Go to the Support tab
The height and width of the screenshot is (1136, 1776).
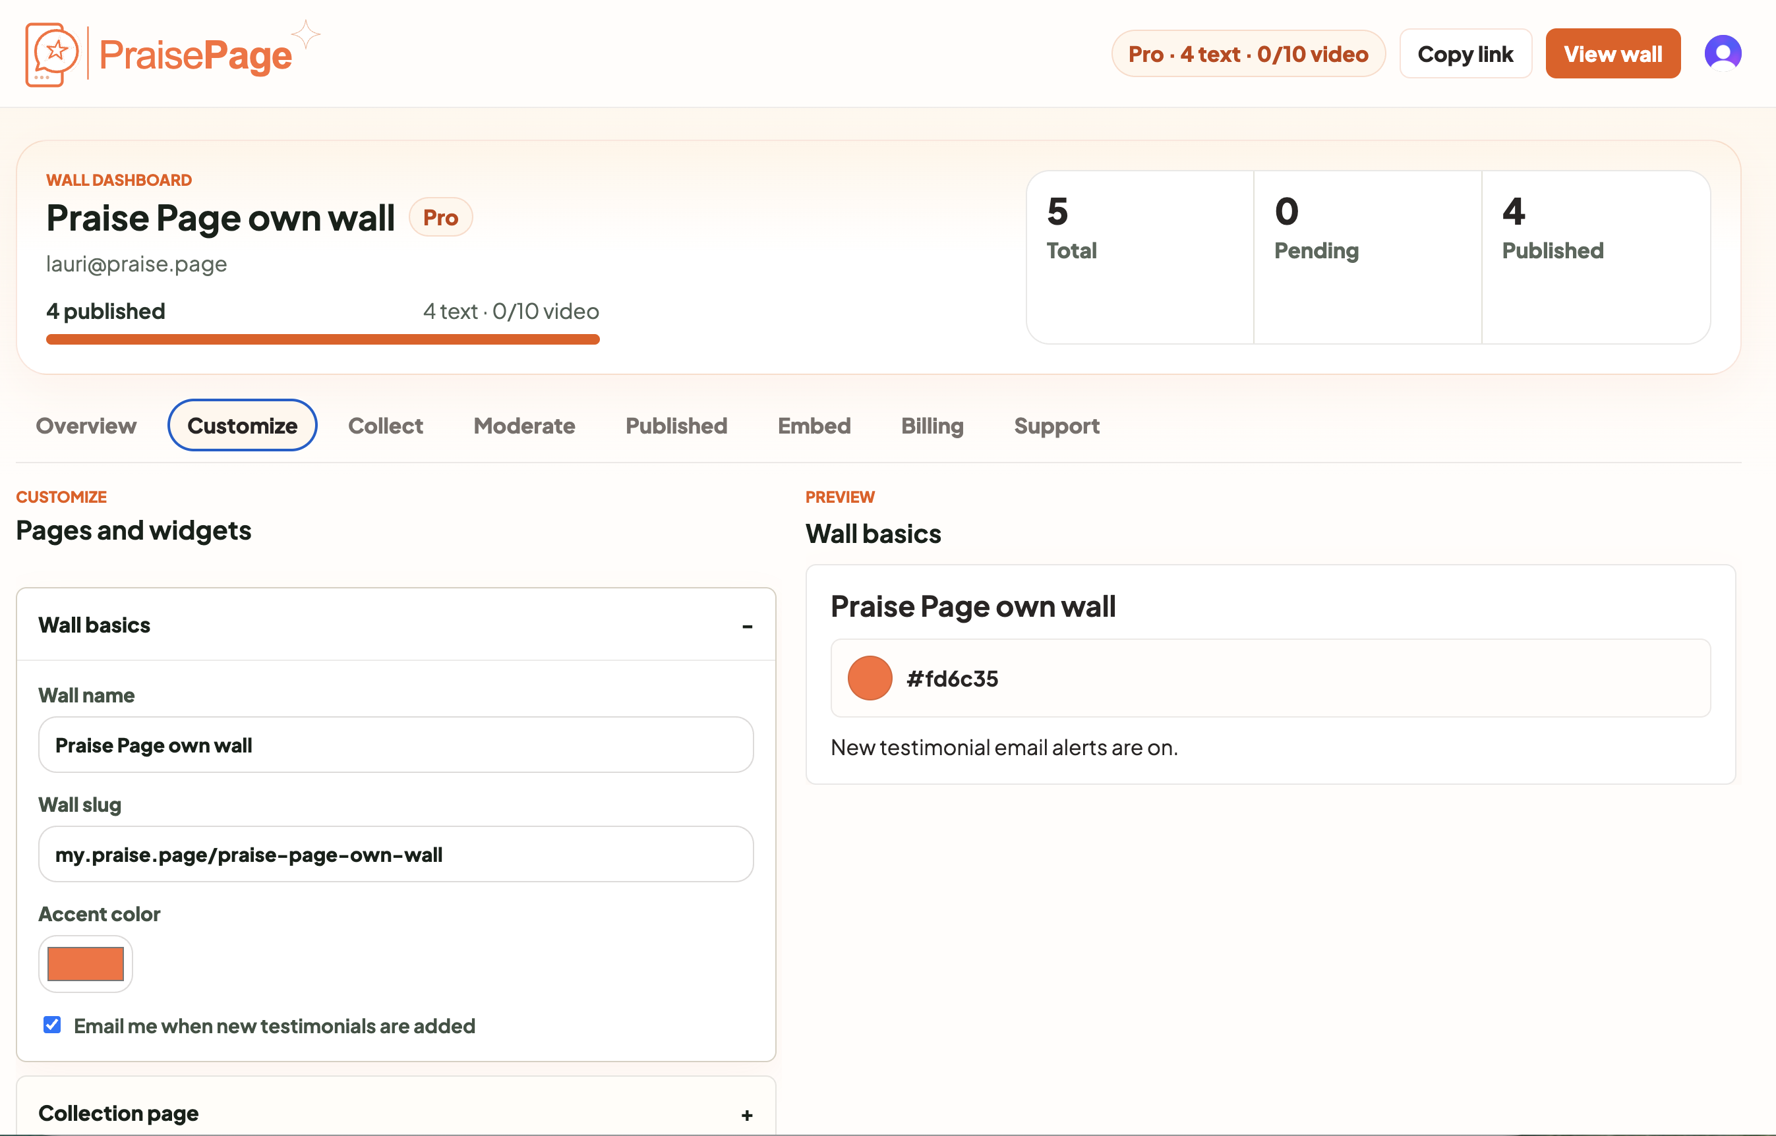point(1057,426)
